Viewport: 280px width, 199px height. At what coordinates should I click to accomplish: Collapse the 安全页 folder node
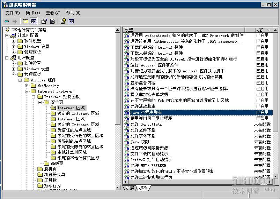[x=40, y=102]
